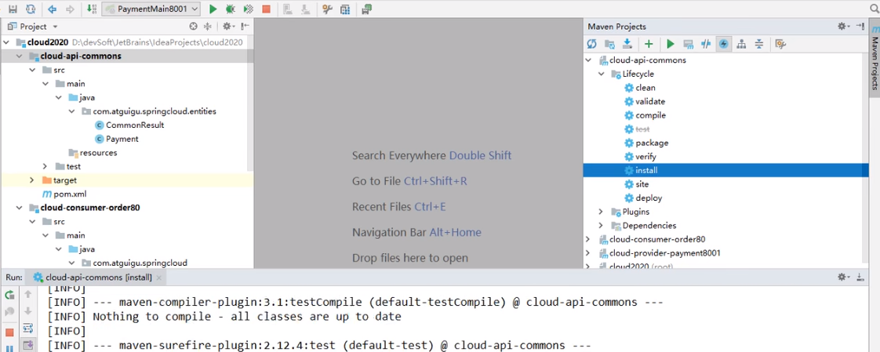This screenshot has height=352, width=880.
Task: Open Maven Projects panel gear menu
Action: click(843, 27)
